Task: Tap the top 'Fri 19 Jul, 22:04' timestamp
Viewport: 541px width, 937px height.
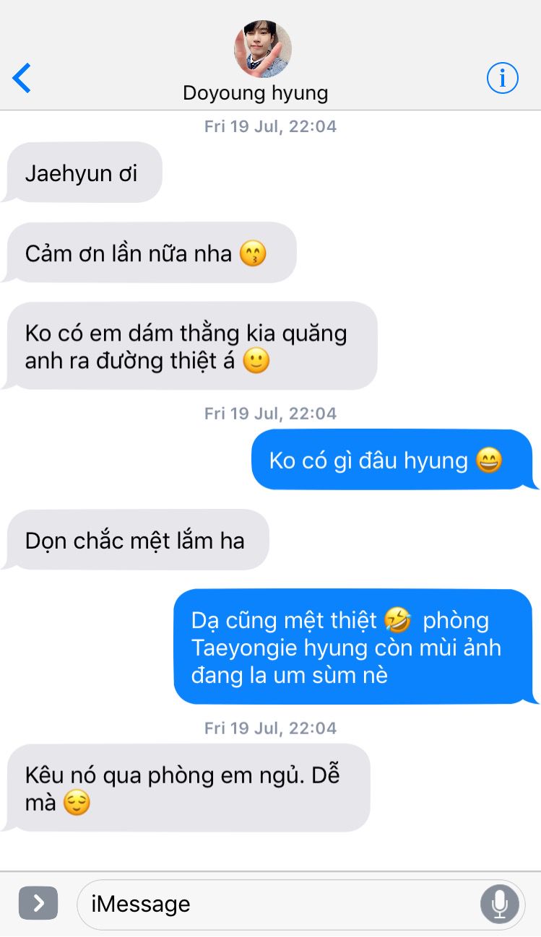Action: pos(270,126)
